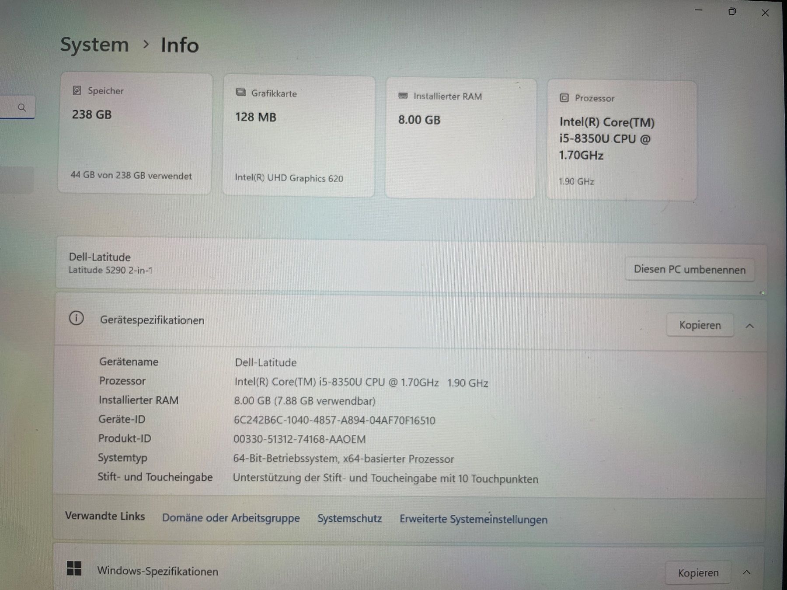Open the Systemschutz link
This screenshot has height=590, width=787.
tap(349, 518)
